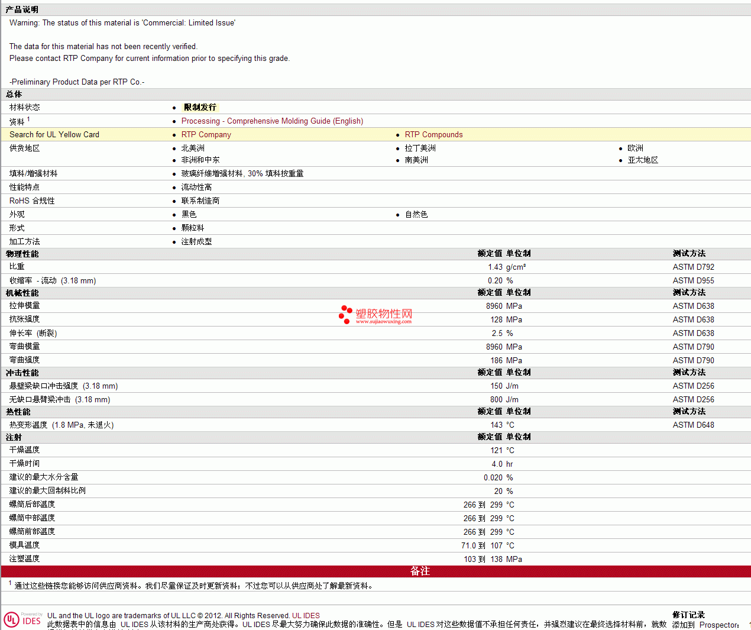Click the 建议的最大水分含量 row label
Viewport: 751px width, 630px height.
pos(44,477)
